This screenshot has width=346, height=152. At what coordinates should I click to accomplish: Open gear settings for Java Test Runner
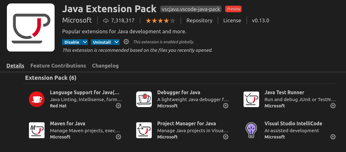tap(333, 106)
